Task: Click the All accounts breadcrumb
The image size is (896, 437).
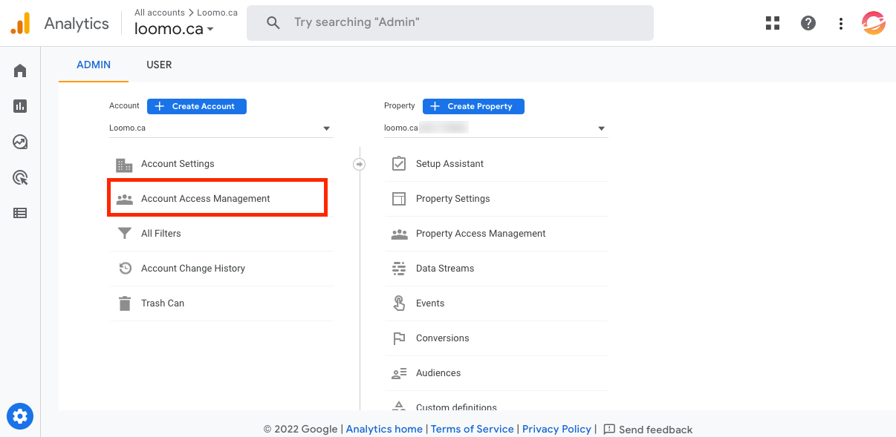Action: click(160, 13)
